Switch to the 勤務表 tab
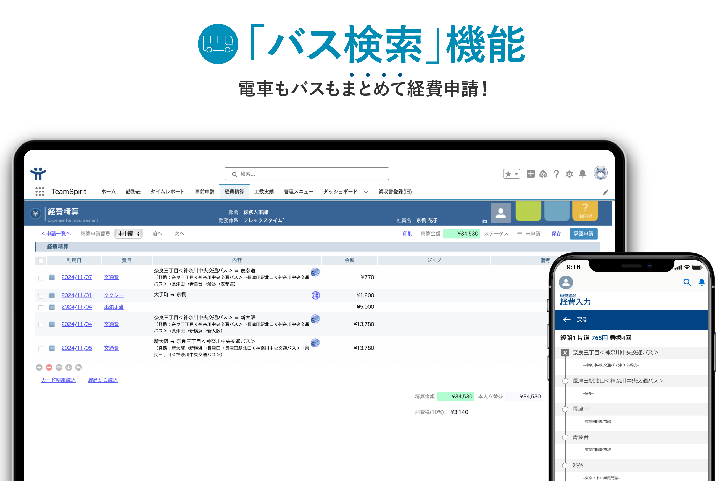This screenshot has height=481, width=725. click(x=133, y=192)
